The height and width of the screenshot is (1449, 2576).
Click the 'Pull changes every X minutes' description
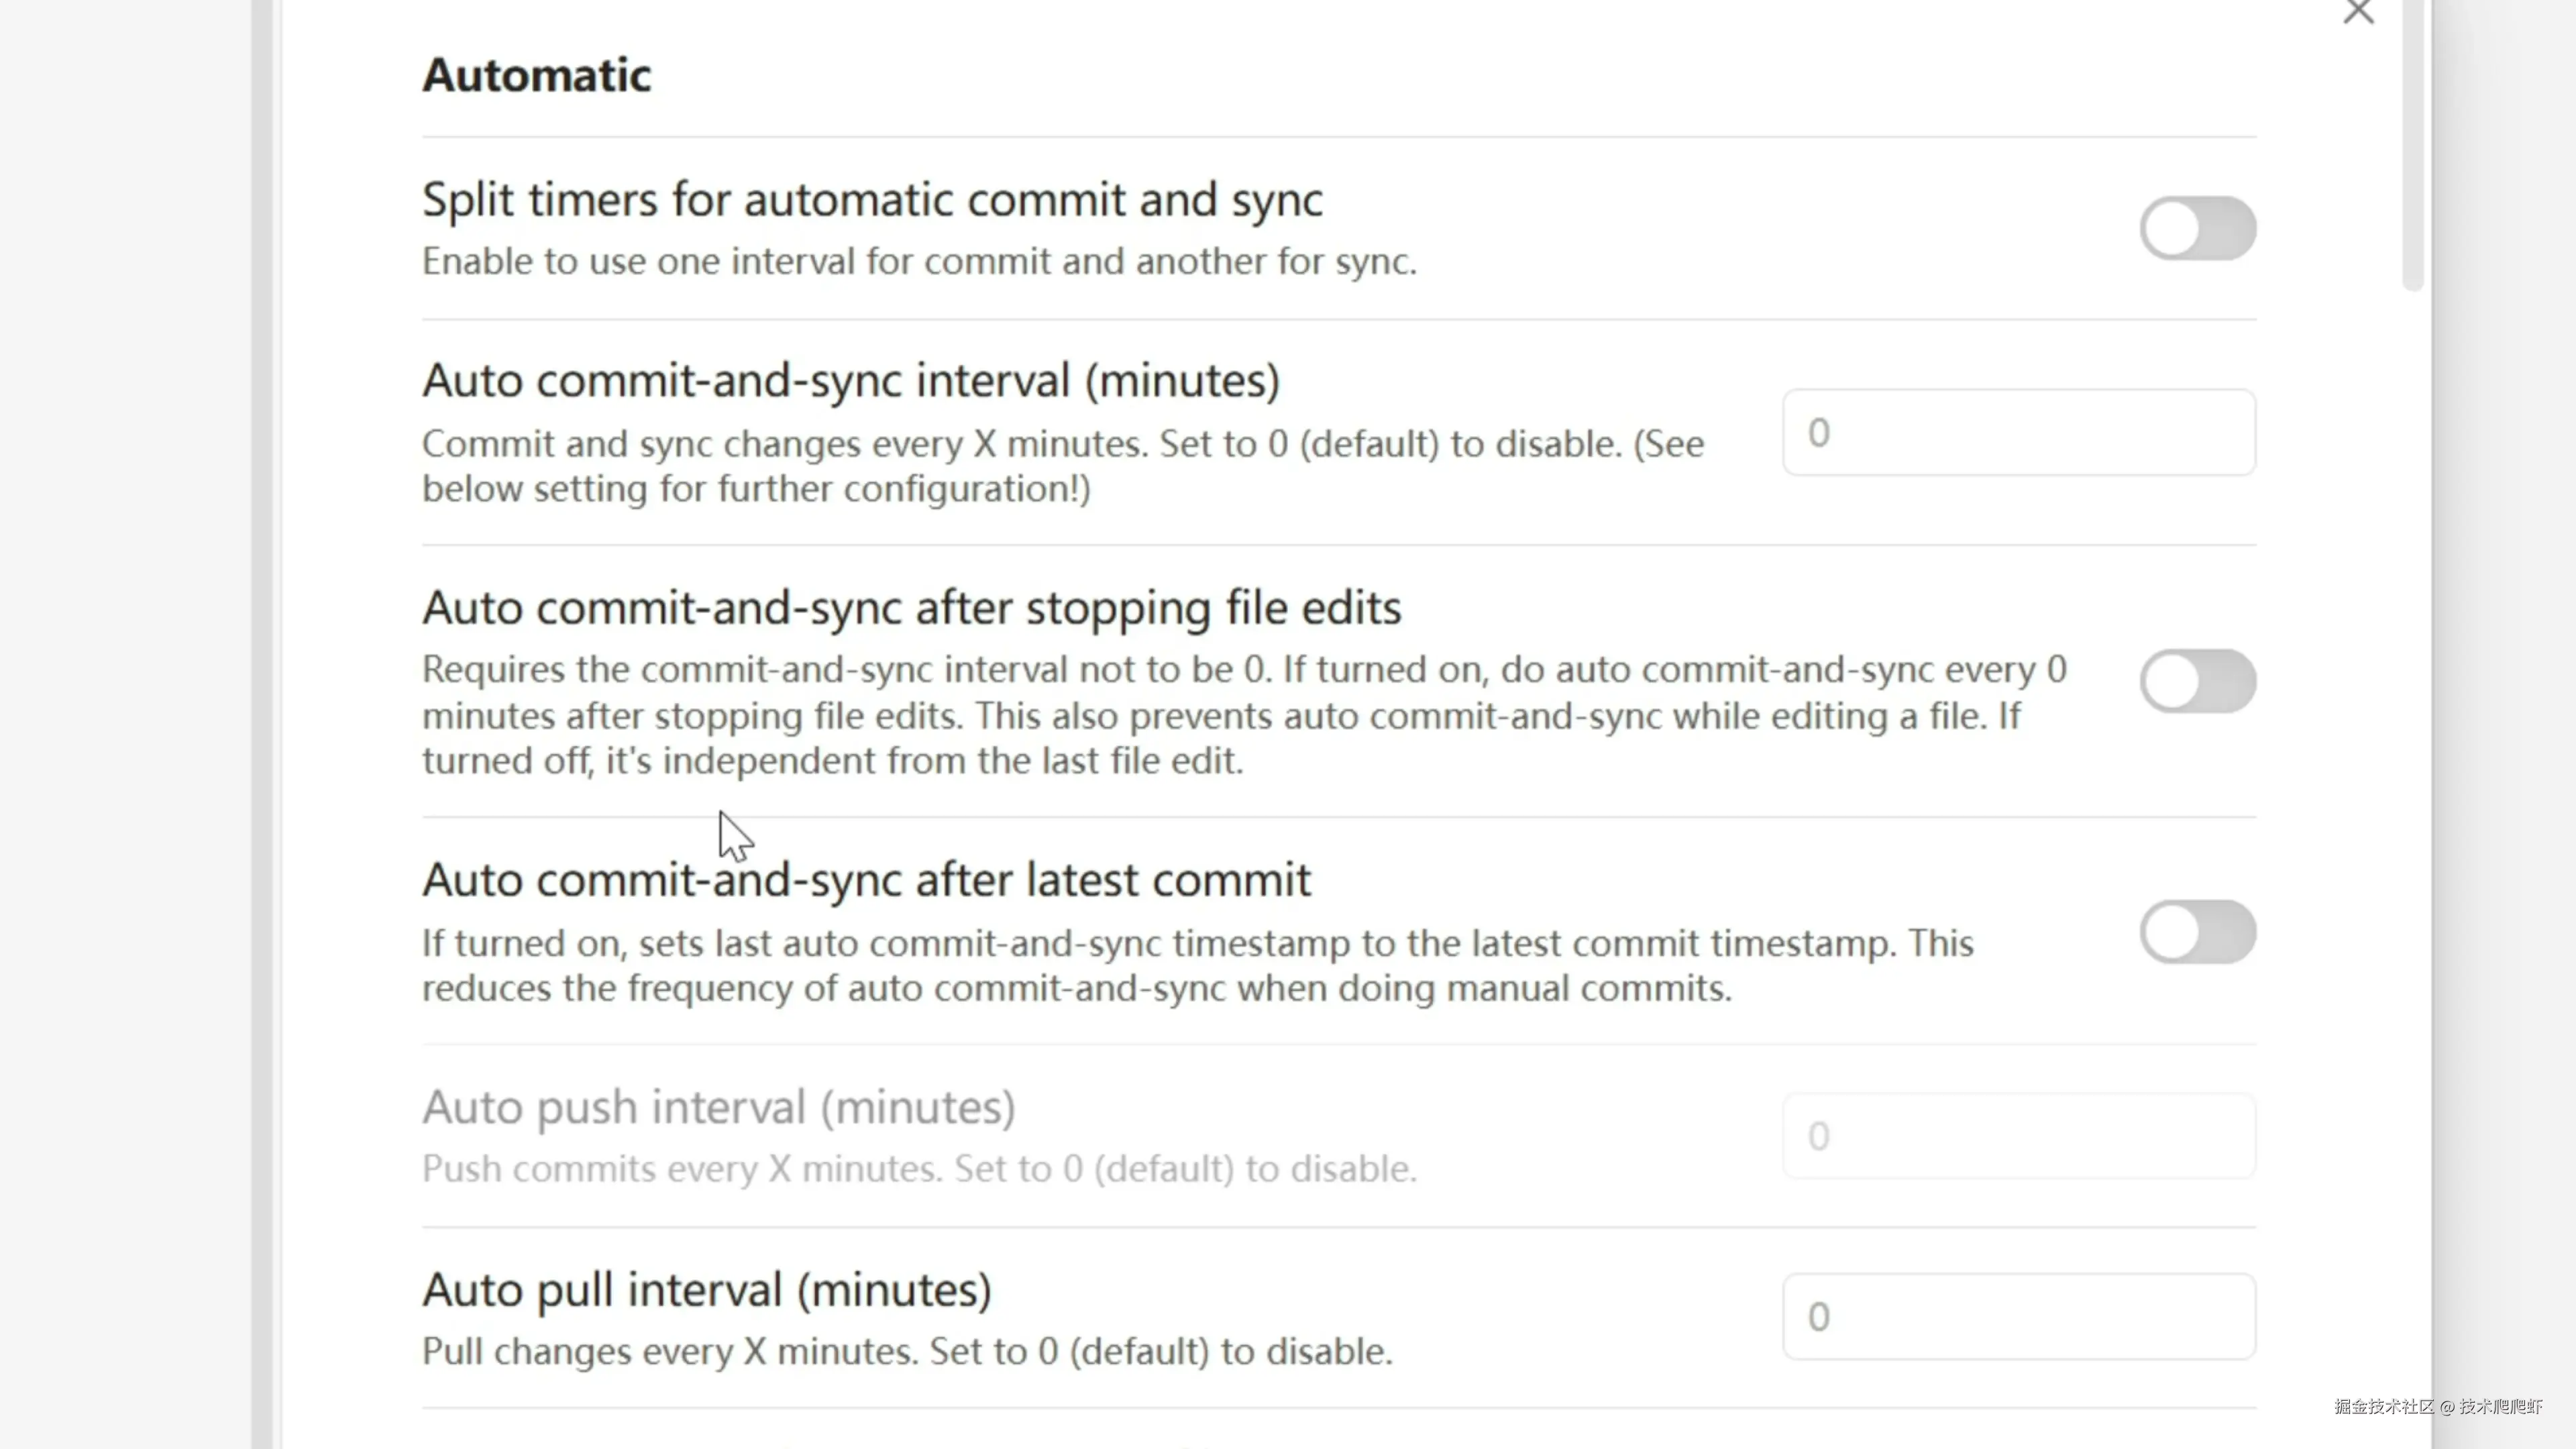tap(907, 1351)
